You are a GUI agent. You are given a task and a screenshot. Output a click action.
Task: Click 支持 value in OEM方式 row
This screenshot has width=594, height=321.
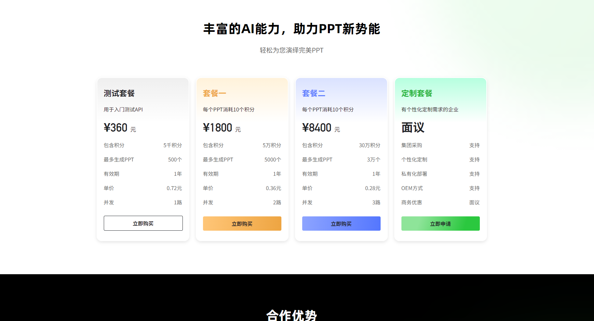(x=475, y=188)
